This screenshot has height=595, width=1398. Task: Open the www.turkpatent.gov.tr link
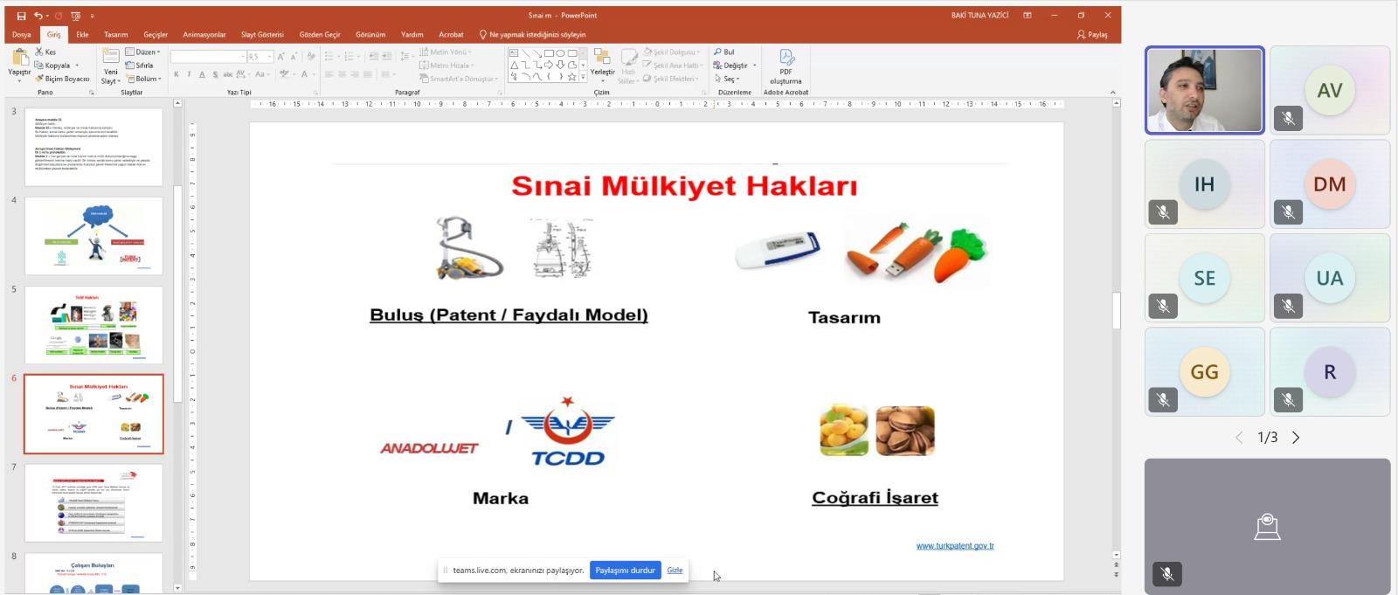[x=954, y=546]
